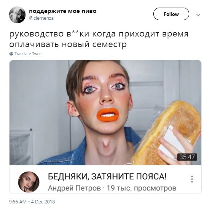Click the globe icon beside Translate Tweet

pos(11,54)
